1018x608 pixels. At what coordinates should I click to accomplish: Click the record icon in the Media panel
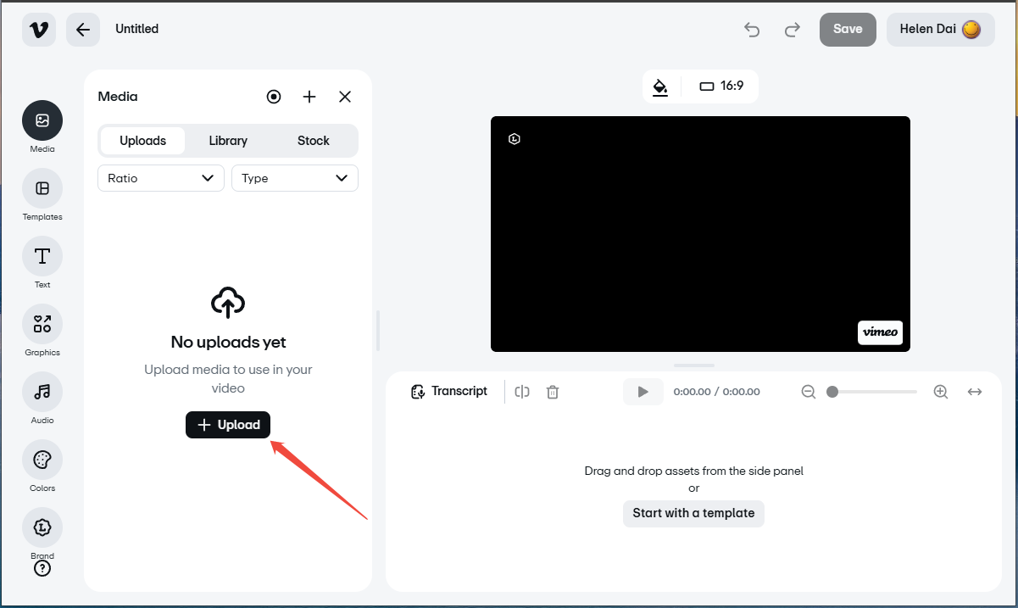click(x=273, y=96)
